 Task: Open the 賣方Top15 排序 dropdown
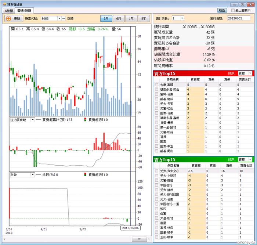point(250,159)
